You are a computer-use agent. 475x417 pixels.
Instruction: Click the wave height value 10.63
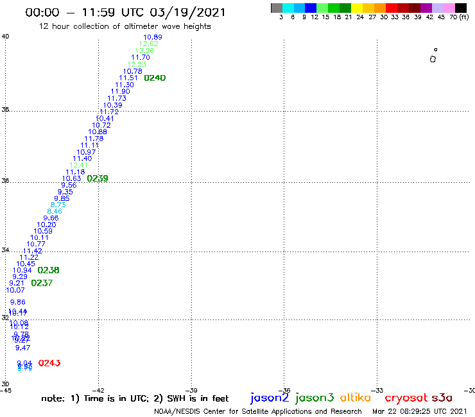tap(71, 179)
